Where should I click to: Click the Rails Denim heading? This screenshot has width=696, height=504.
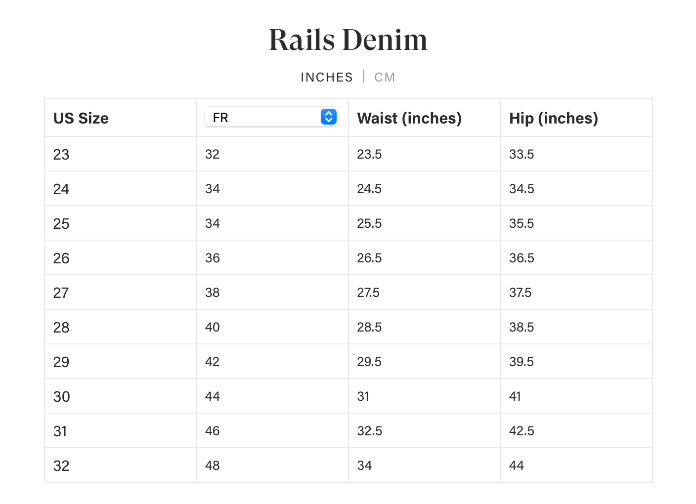click(348, 40)
